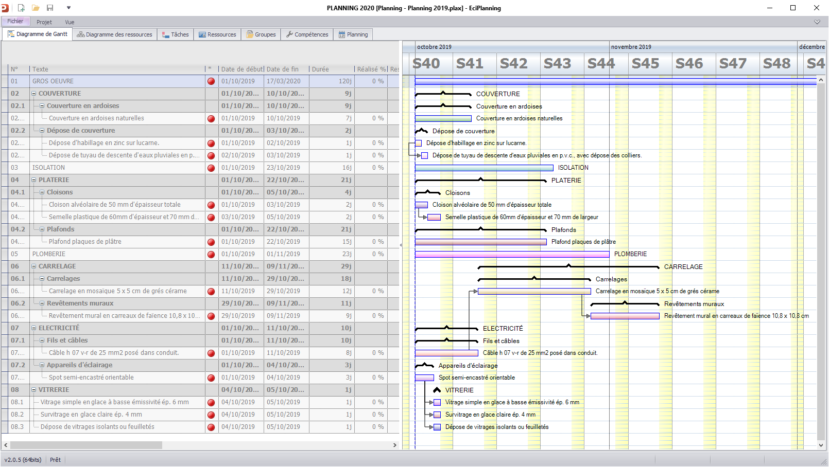The height and width of the screenshot is (467, 829).
Task: Click the Gantt vertical scrollbar up arrow
Action: coord(821,80)
